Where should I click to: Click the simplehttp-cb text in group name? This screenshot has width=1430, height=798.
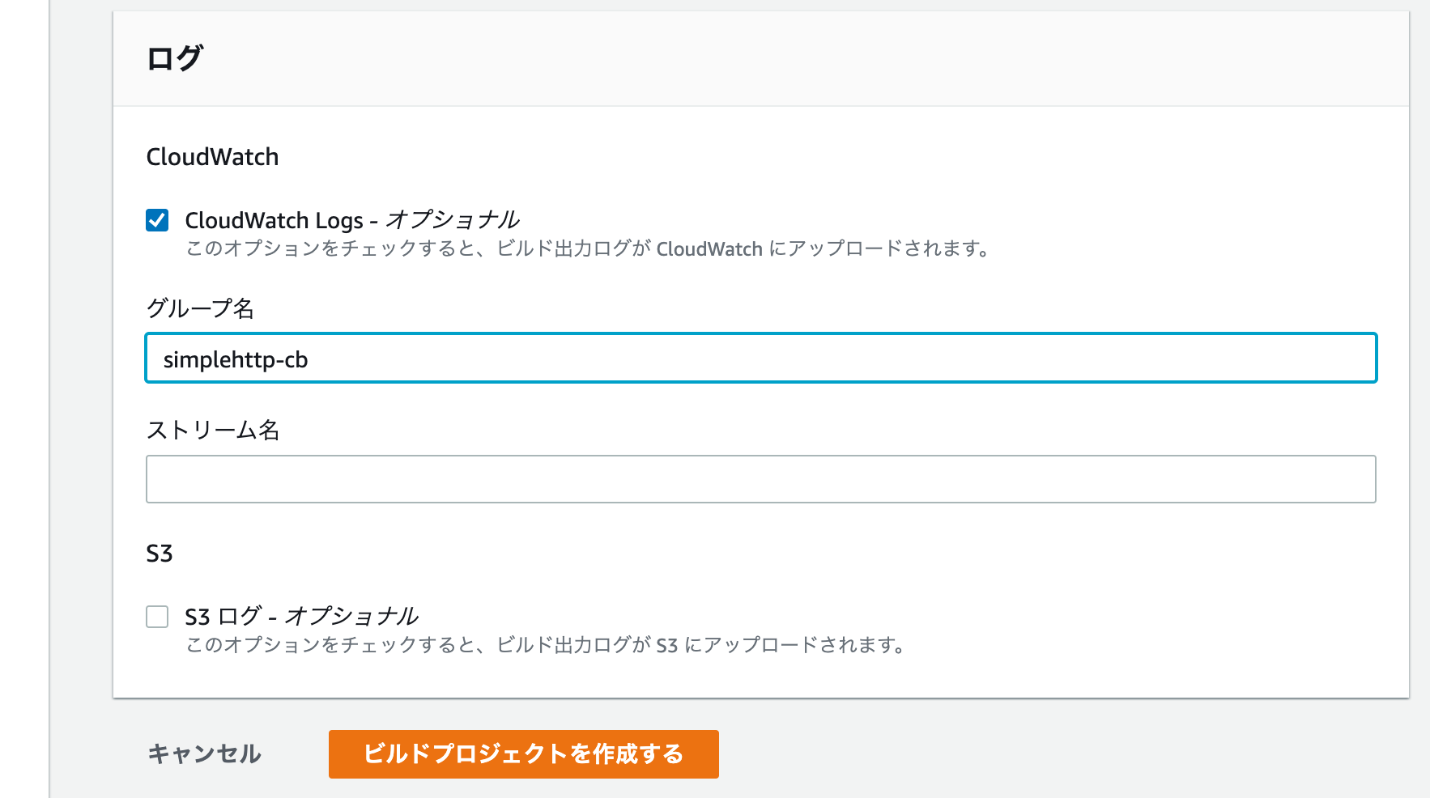[236, 359]
